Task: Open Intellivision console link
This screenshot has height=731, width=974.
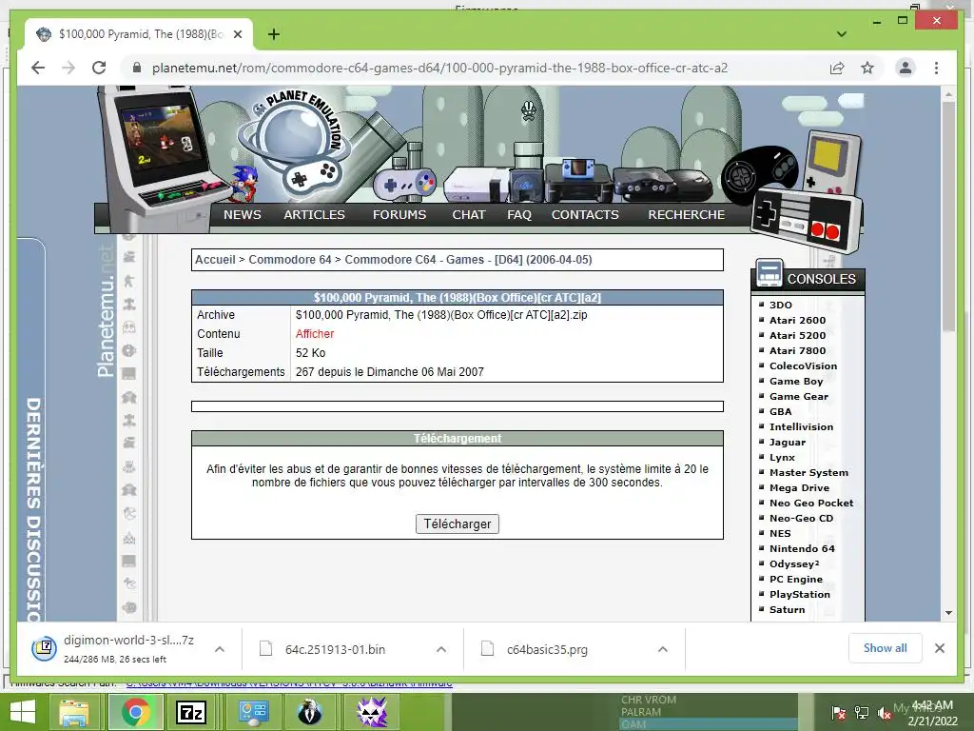Action: coord(801,427)
